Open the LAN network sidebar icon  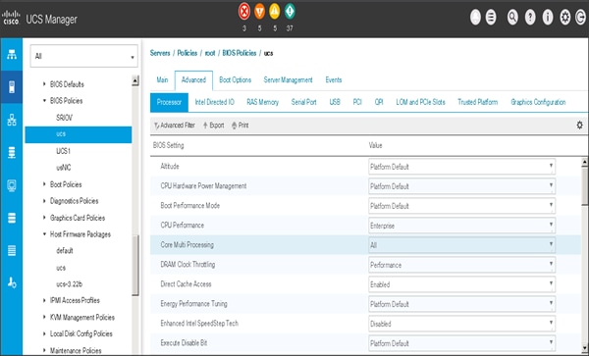[x=12, y=120]
